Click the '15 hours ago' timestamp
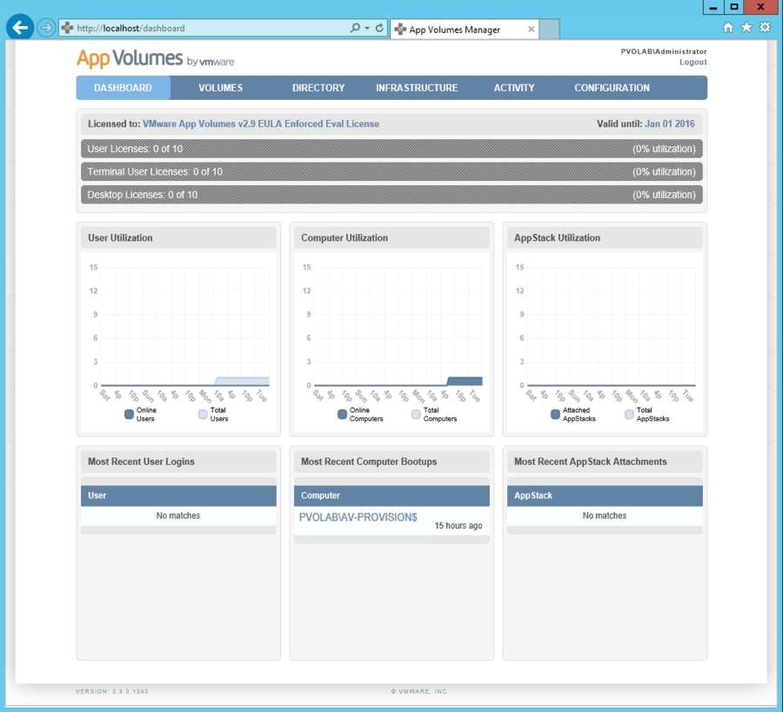The height and width of the screenshot is (712, 783). point(458,526)
